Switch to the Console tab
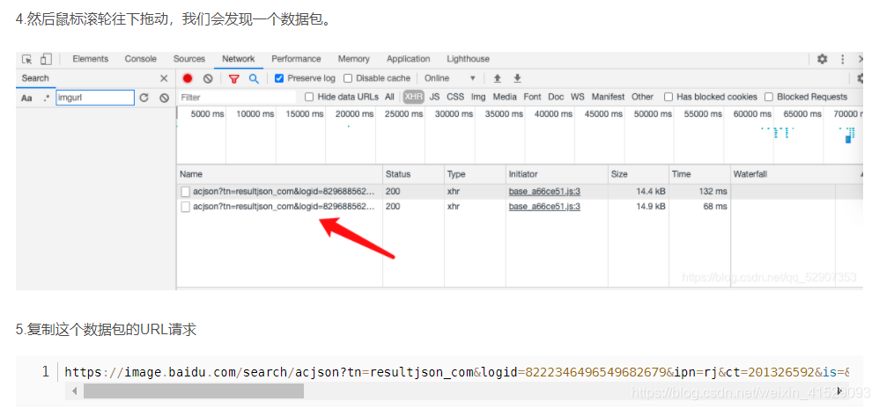 tap(141, 59)
